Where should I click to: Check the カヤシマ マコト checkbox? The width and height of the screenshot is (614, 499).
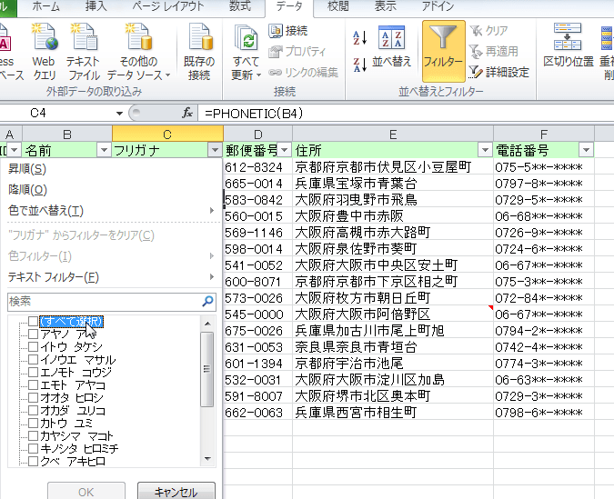tap(33, 435)
